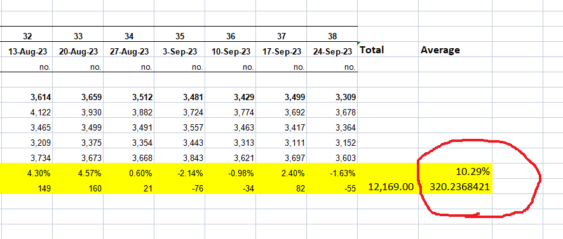563x239 pixels.
Task: Select the week 38 header cell
Action: pos(332,34)
